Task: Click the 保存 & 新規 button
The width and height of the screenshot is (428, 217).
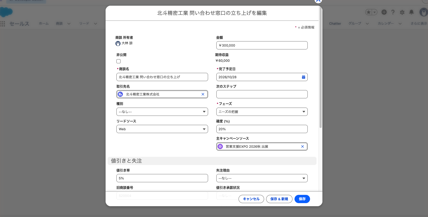Action: [x=279, y=199]
